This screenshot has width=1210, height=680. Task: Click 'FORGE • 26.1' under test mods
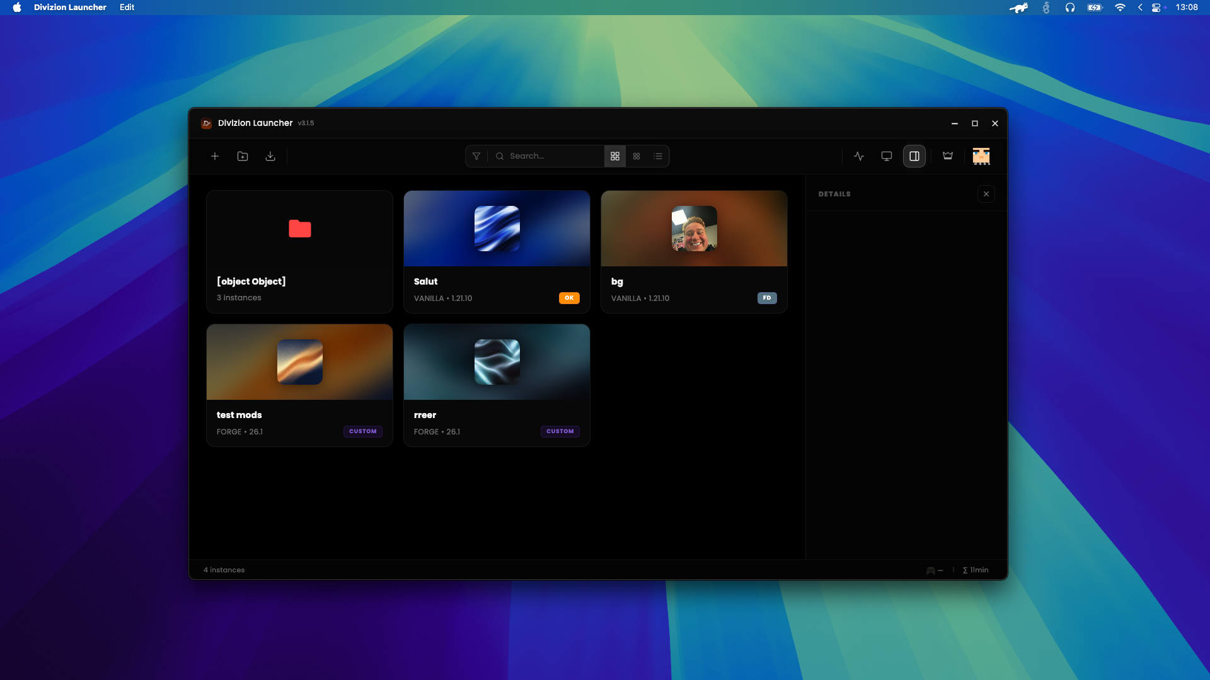coord(239,432)
